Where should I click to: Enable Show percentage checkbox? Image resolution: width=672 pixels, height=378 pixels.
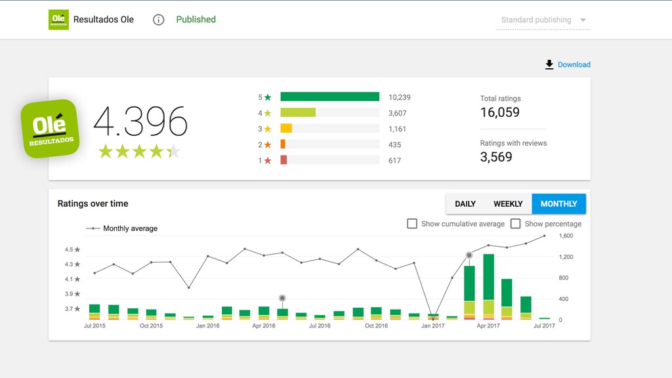click(x=516, y=224)
